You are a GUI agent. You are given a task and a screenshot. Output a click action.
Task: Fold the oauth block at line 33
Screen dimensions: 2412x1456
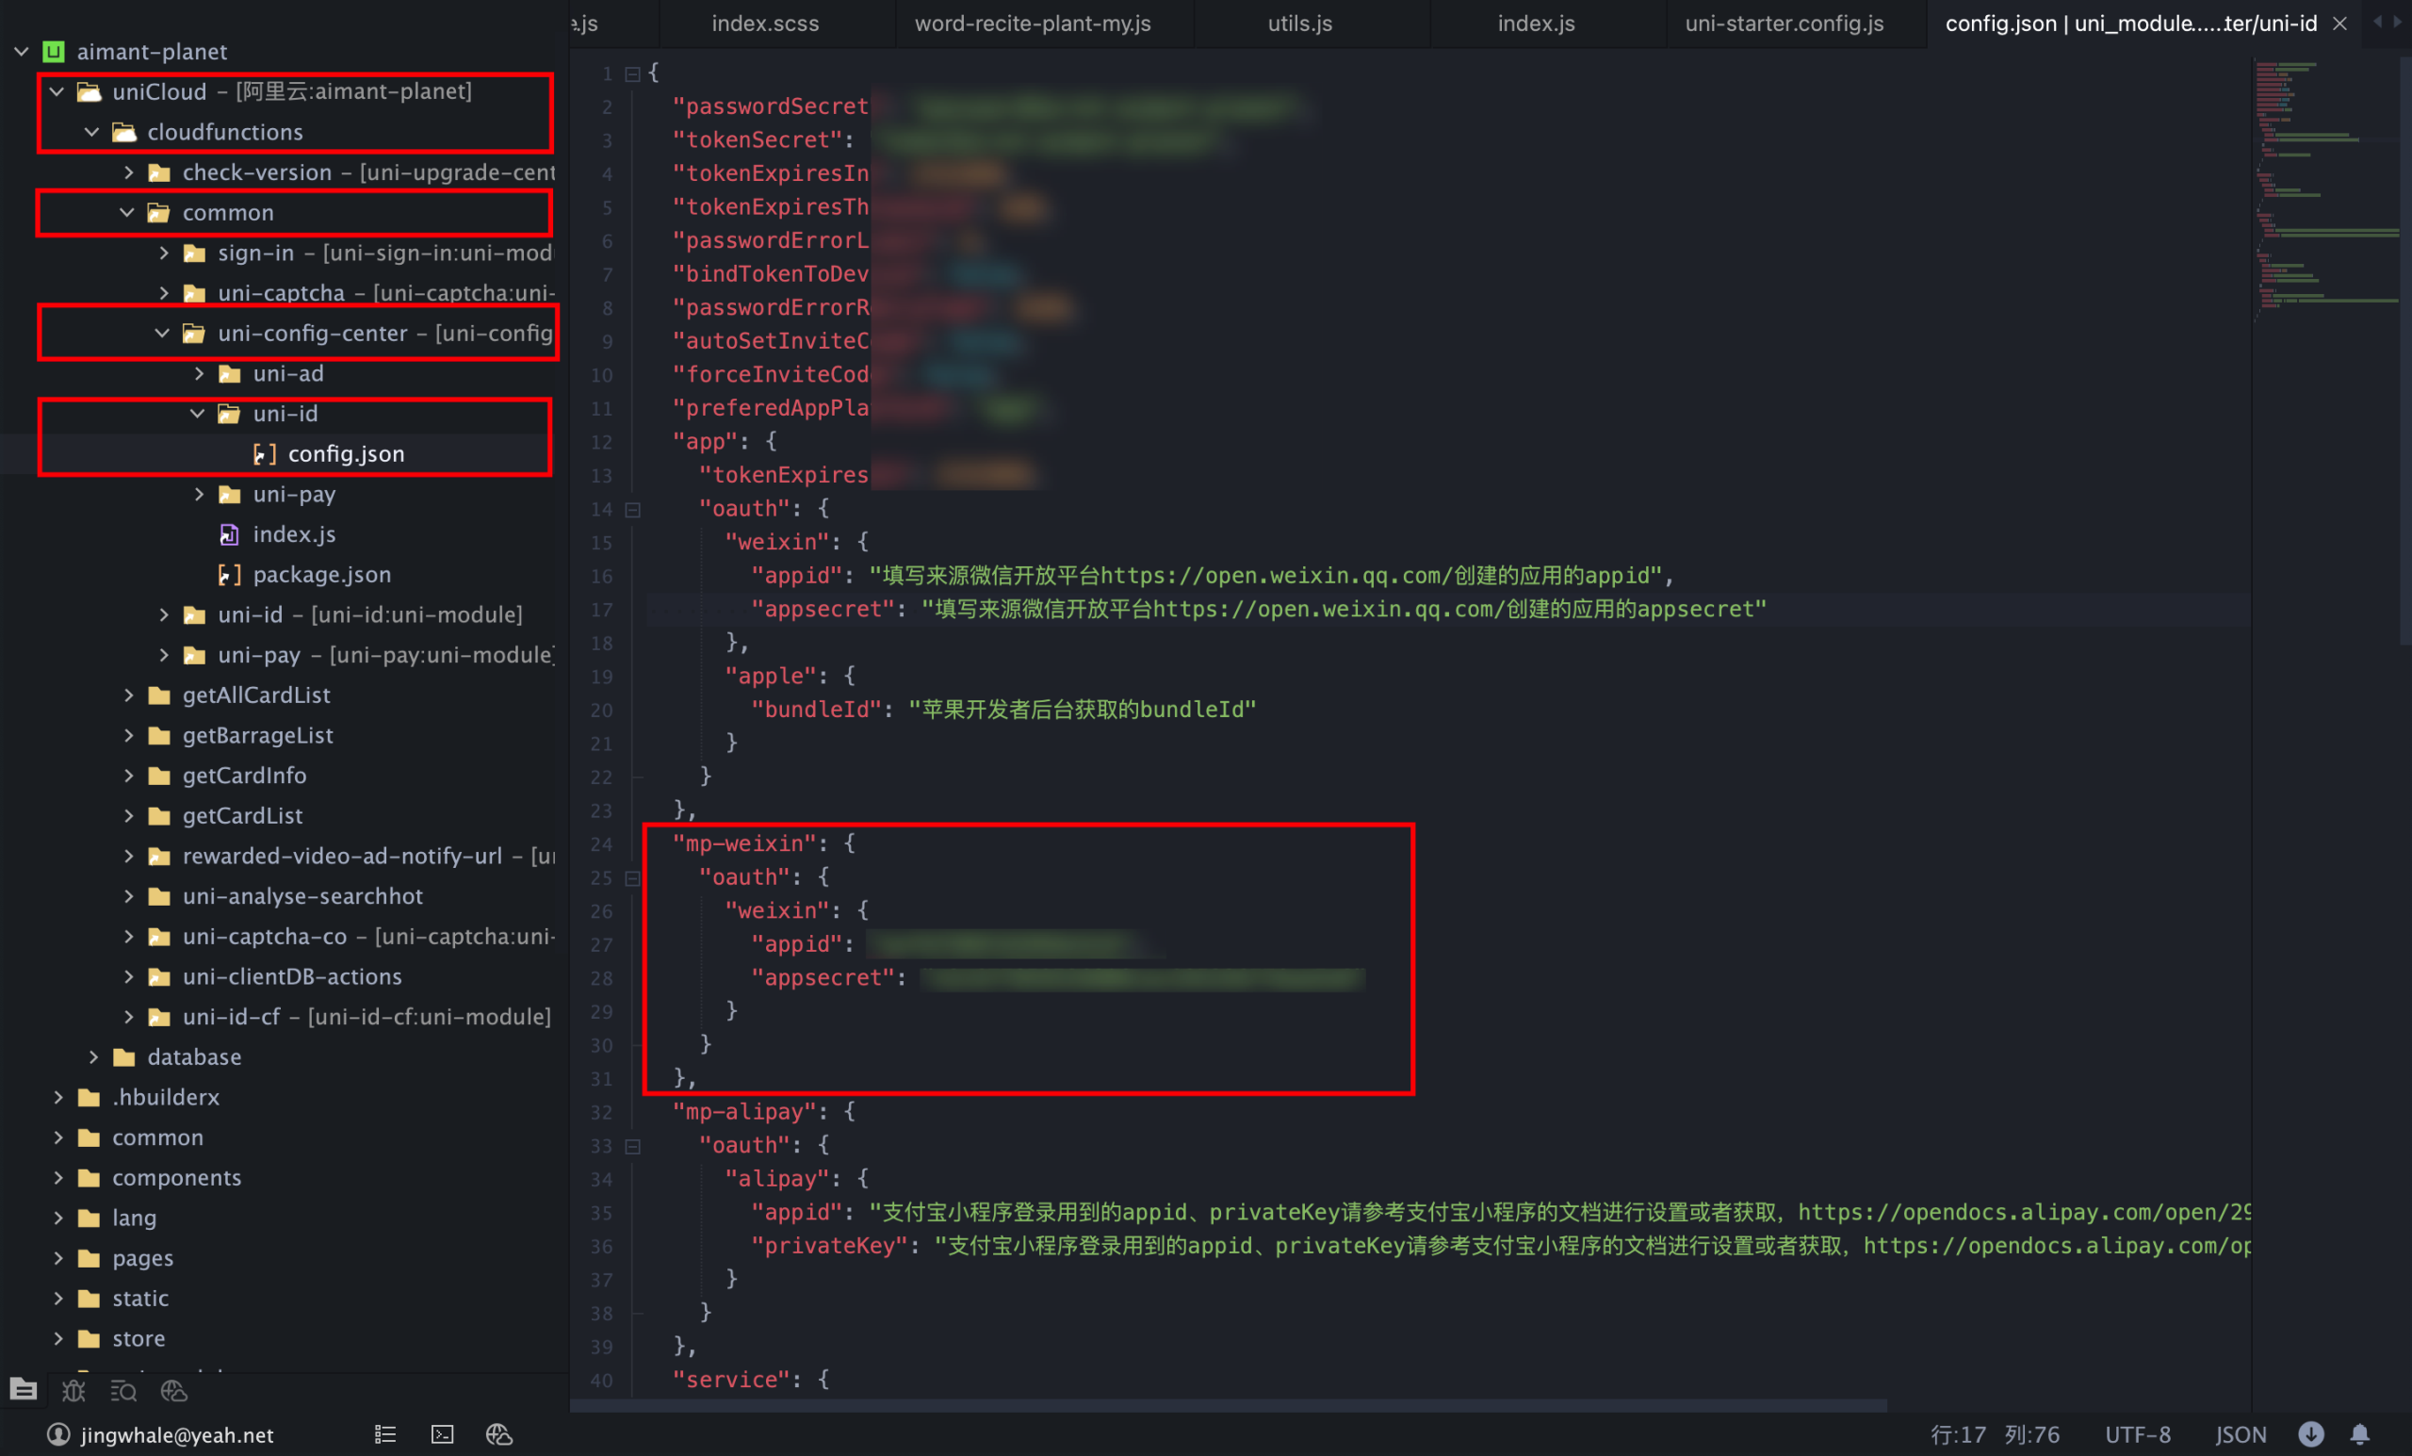tap(633, 1146)
